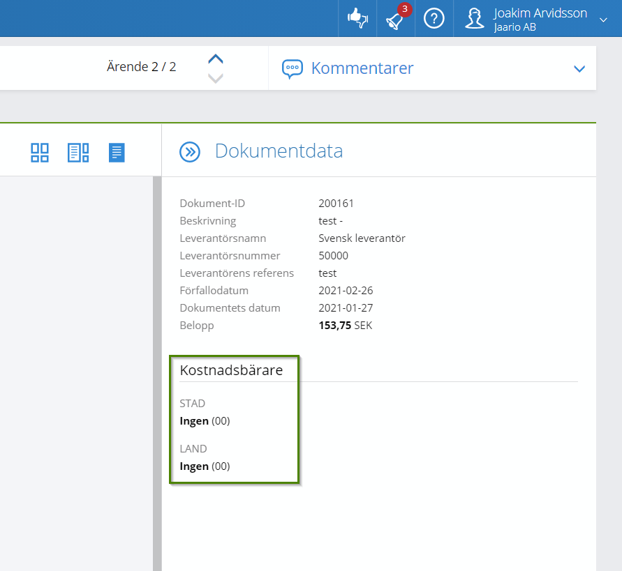Select Beskrivning value "test -"
Image resolution: width=622 pixels, height=571 pixels.
pyautogui.click(x=330, y=221)
